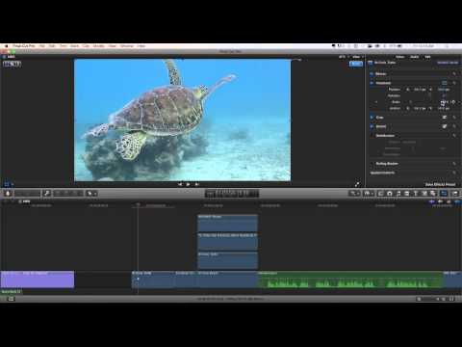Toggle audio skimming in the timeline

440,201
